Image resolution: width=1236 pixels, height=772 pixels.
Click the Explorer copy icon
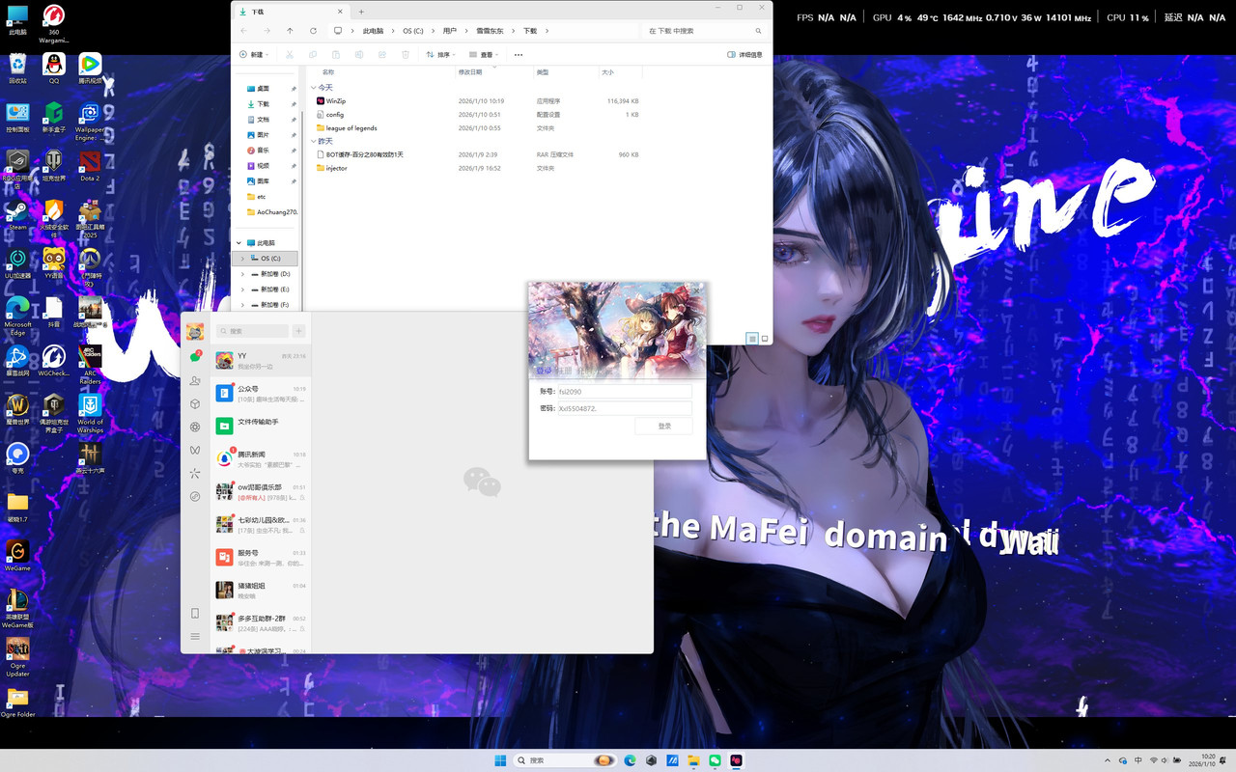(312, 55)
